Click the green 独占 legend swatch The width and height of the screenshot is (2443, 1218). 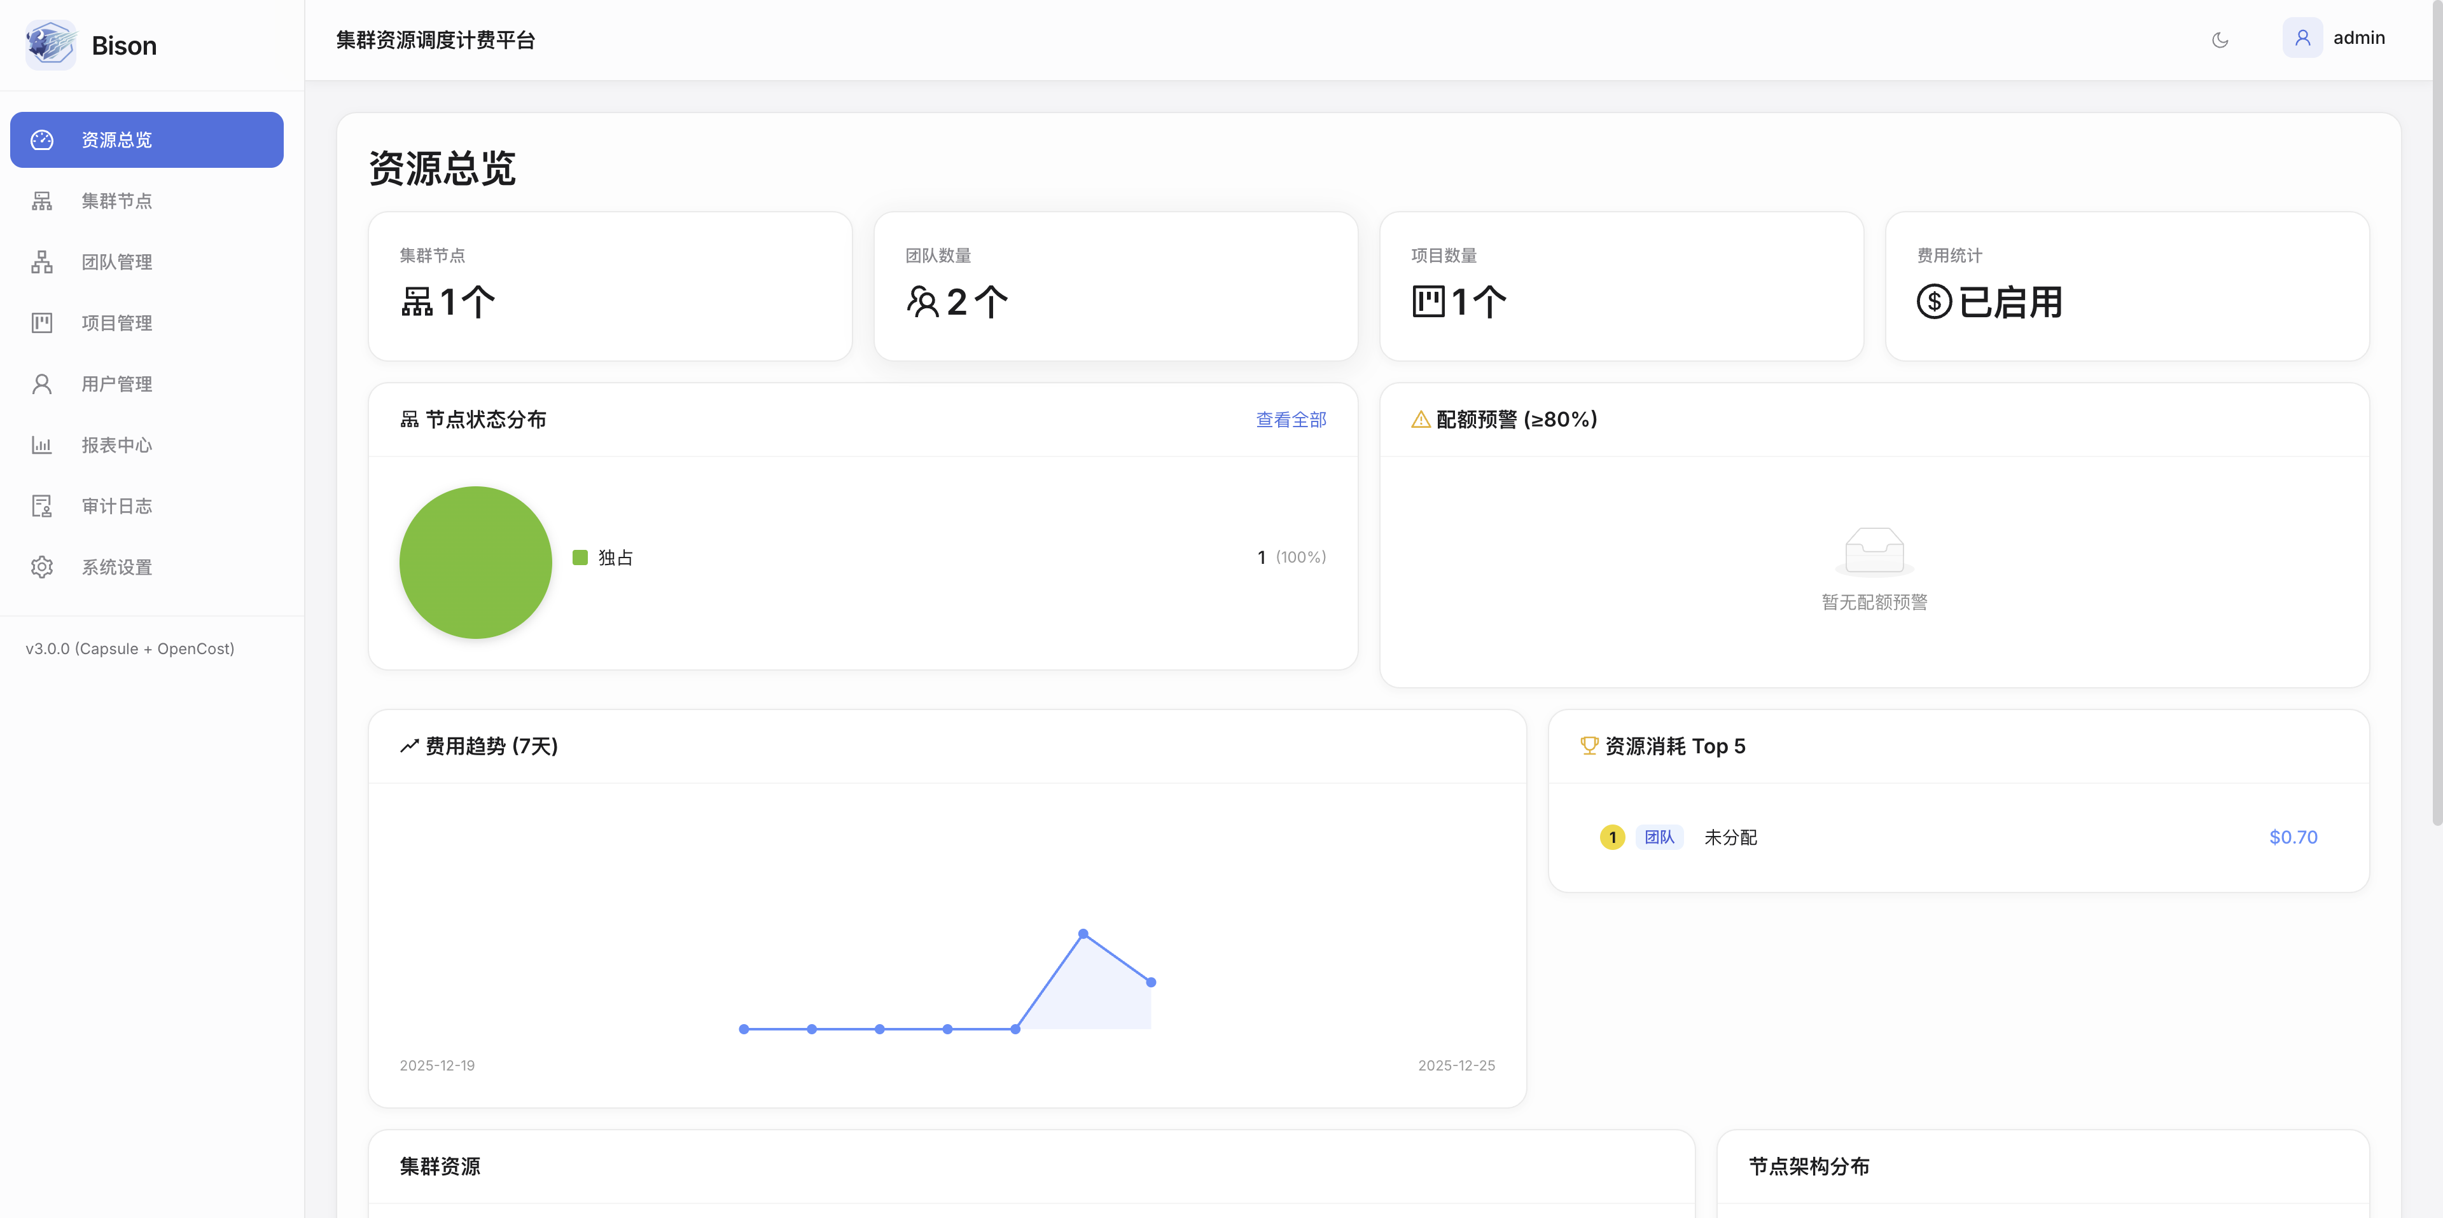580,558
